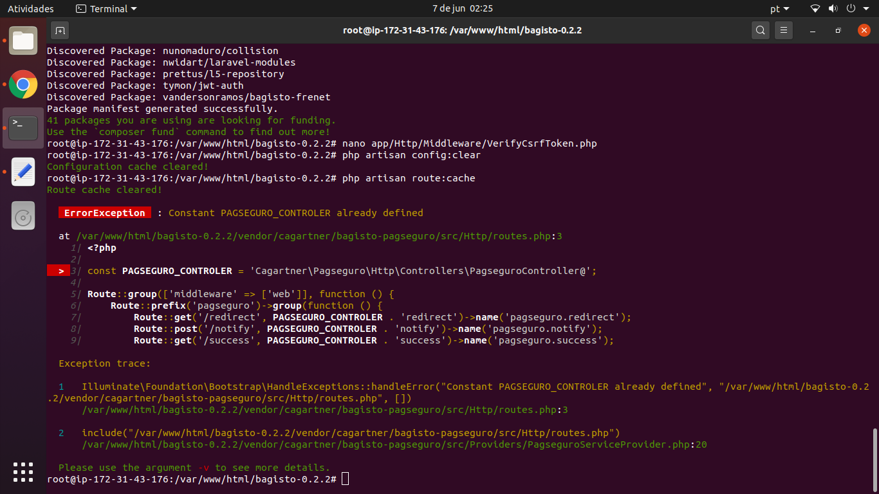Click the terminal window title text
879x494 pixels.
tap(462, 30)
